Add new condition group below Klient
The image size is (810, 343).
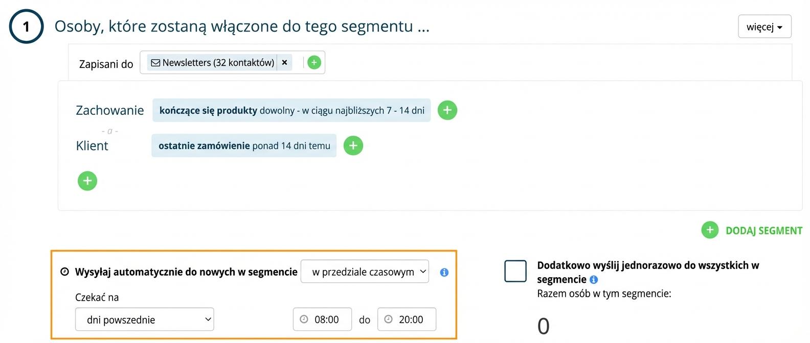pyautogui.click(x=87, y=181)
